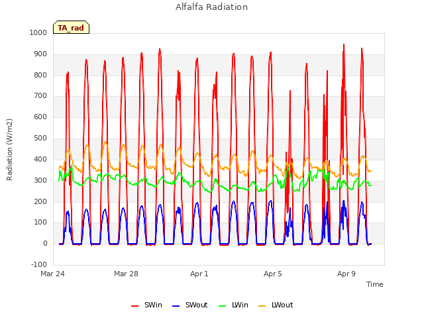Toggle the LWin legend entry
This screenshot has width=424, height=318.
[233, 305]
